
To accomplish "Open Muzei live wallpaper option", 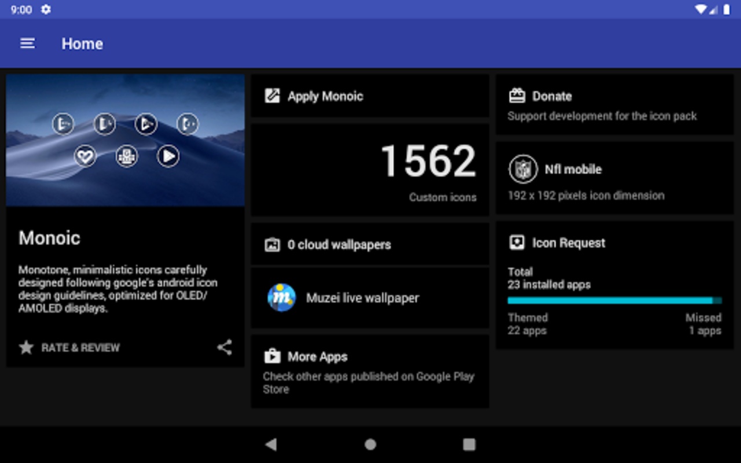I will click(x=370, y=298).
